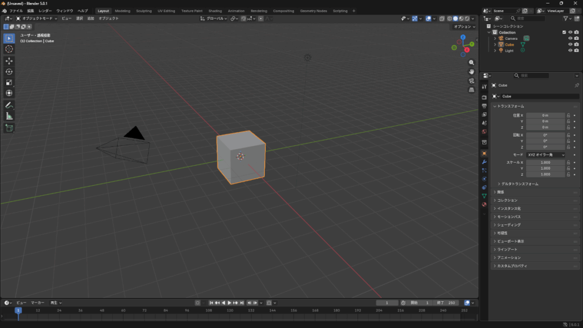
Task: Hide the Cube using its eye icon
Action: [x=570, y=44]
